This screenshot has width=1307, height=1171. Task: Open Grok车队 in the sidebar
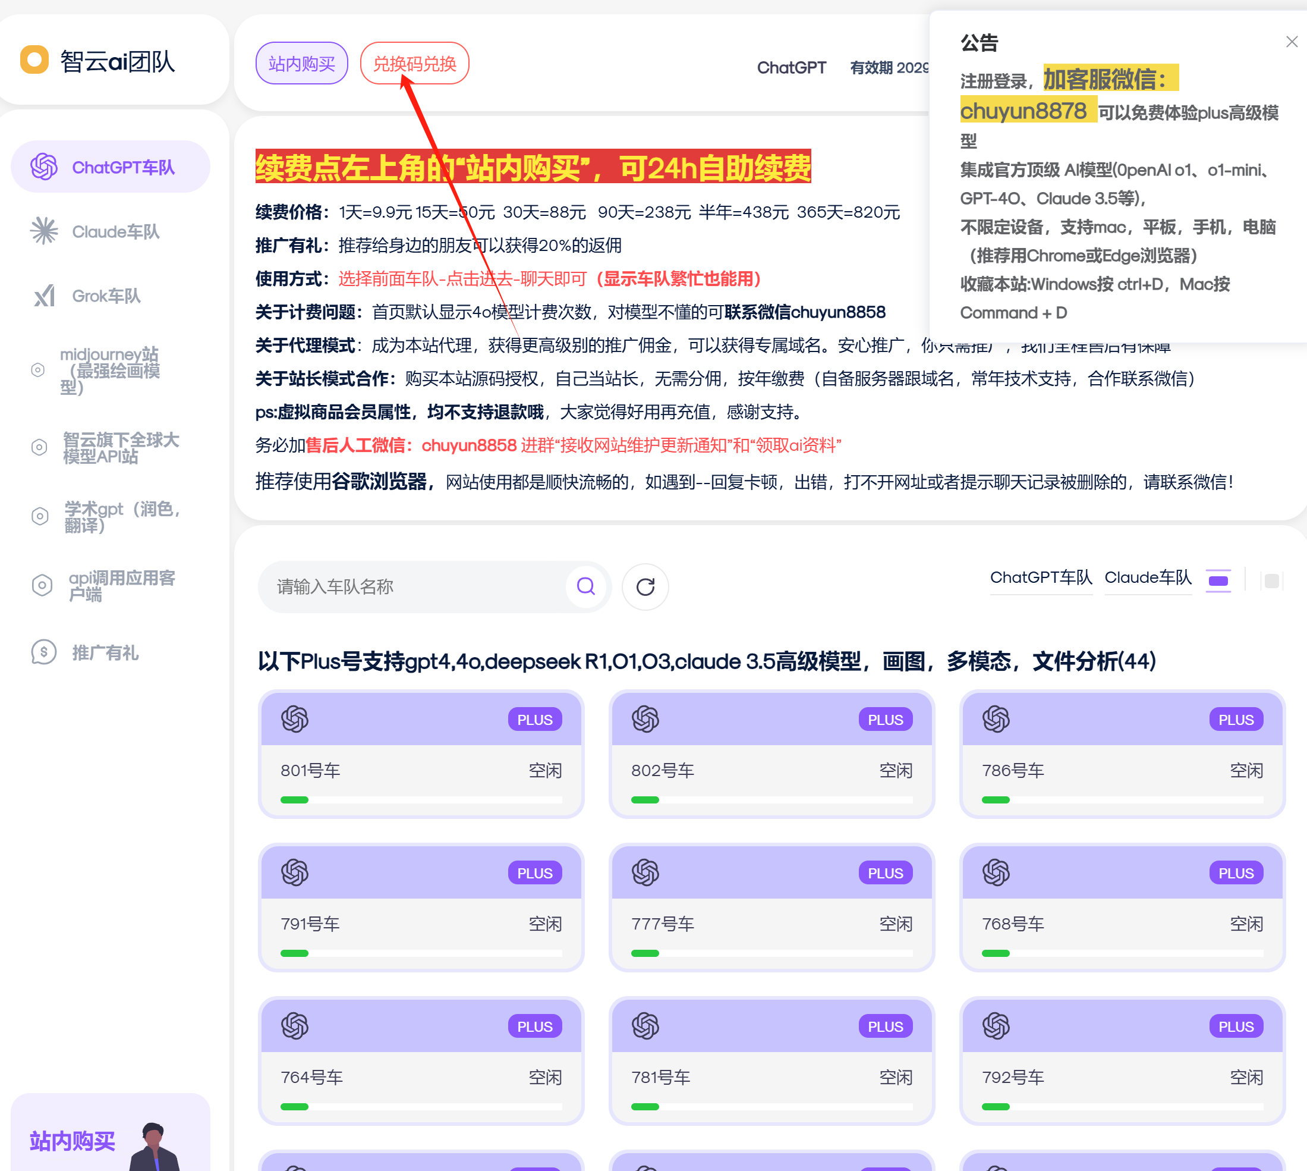click(x=105, y=296)
